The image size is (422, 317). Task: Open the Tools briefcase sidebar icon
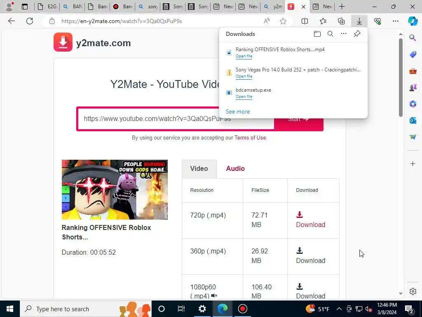click(x=413, y=71)
